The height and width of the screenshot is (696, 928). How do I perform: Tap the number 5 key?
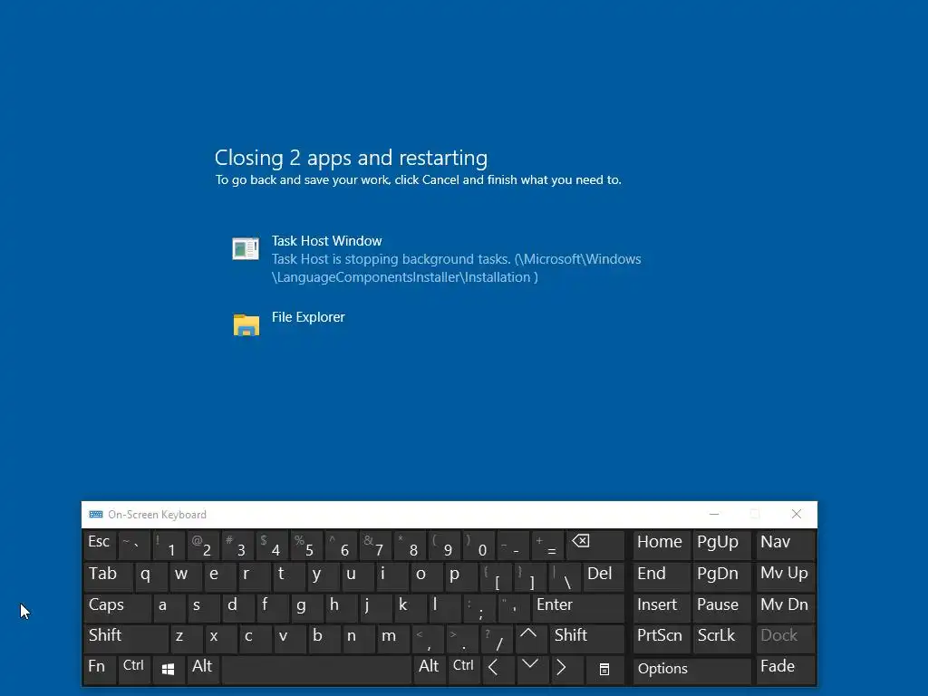(x=306, y=545)
